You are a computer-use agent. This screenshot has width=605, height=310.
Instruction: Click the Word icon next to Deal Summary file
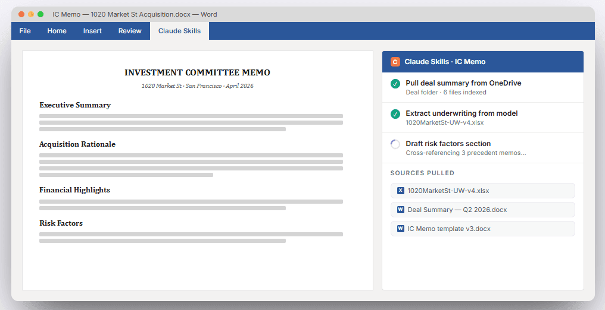point(401,210)
